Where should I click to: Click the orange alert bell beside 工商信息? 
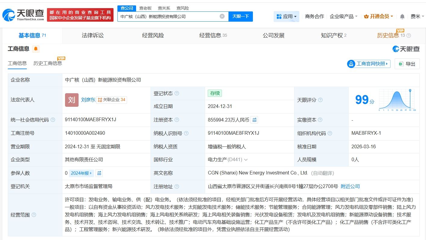tap(36, 49)
